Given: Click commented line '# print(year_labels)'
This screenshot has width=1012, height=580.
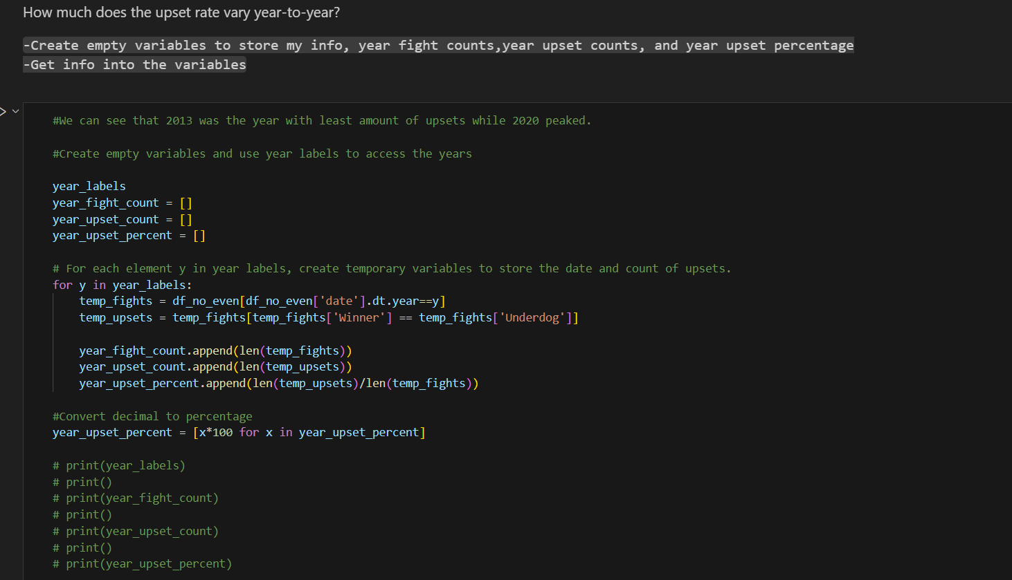Looking at the screenshot, I should point(119,466).
